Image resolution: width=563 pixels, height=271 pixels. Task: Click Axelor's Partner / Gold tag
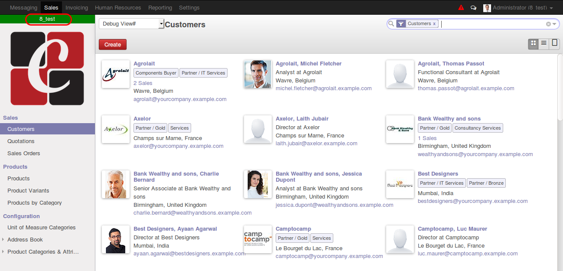click(x=150, y=128)
